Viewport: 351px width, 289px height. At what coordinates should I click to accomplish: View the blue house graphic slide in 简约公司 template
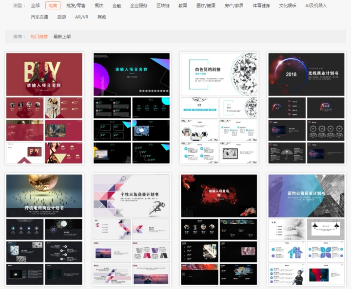[287, 252]
